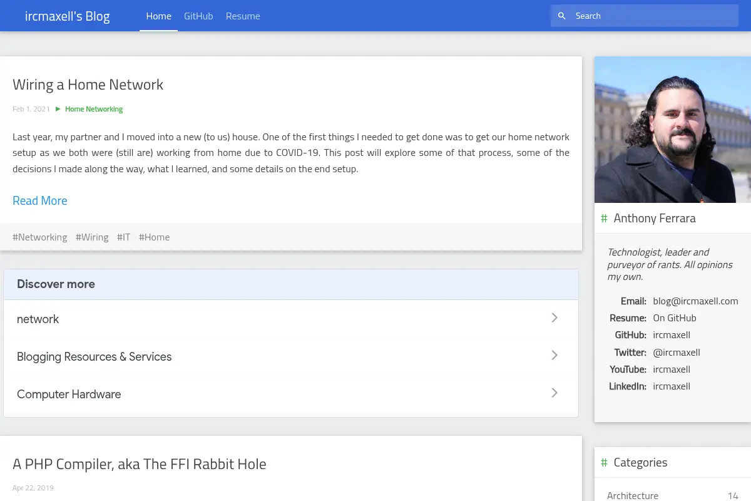
Task: Click the Categories heading text
Action: coord(640,463)
